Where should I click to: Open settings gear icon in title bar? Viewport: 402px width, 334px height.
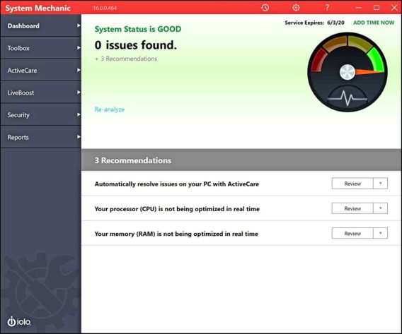(296, 8)
